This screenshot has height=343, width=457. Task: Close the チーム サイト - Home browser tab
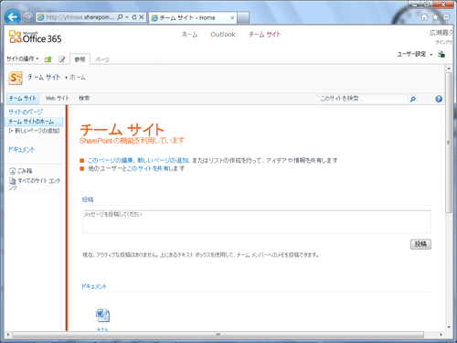pos(232,18)
